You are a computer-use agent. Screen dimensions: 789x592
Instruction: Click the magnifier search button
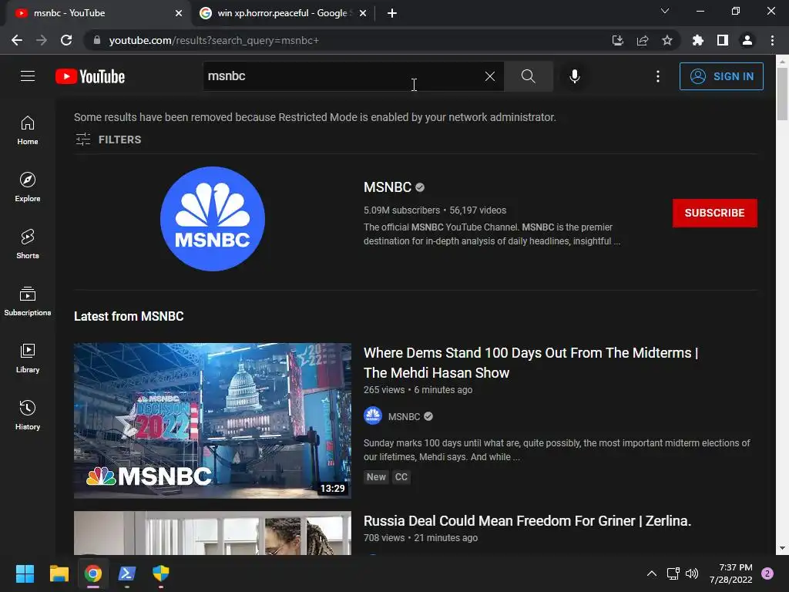529,76
